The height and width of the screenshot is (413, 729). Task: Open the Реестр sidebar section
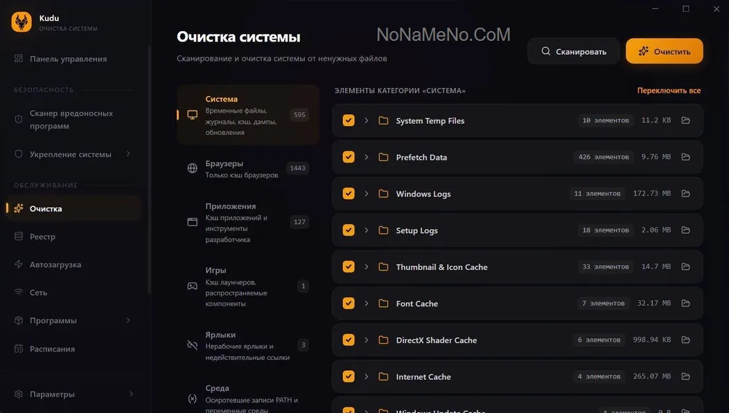point(42,237)
